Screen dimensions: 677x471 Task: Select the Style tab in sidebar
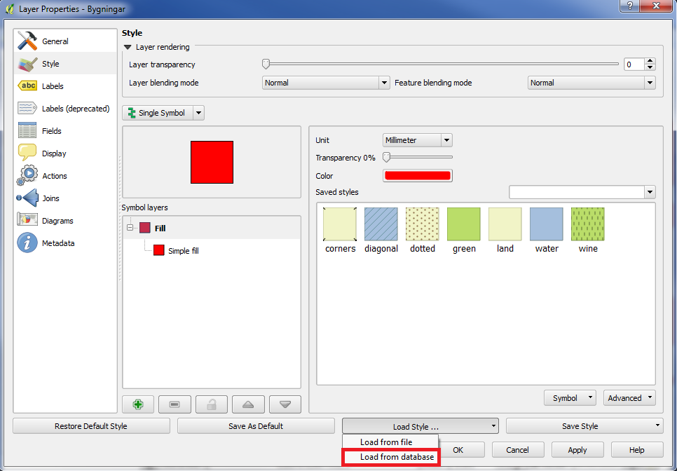(x=65, y=64)
